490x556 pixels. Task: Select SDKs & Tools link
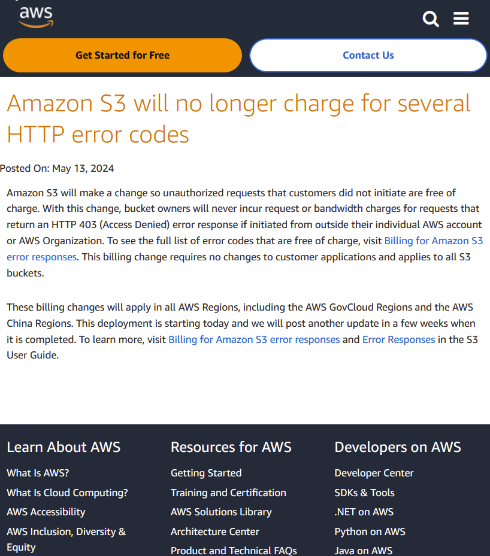(x=364, y=493)
